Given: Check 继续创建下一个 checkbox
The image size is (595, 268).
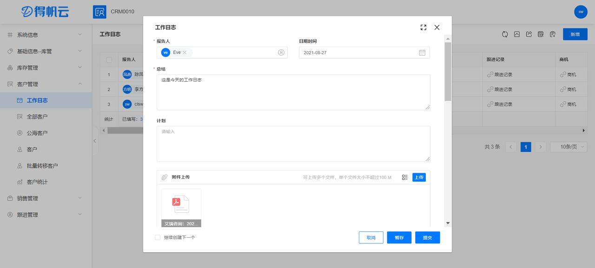Looking at the screenshot, I should click(x=157, y=237).
